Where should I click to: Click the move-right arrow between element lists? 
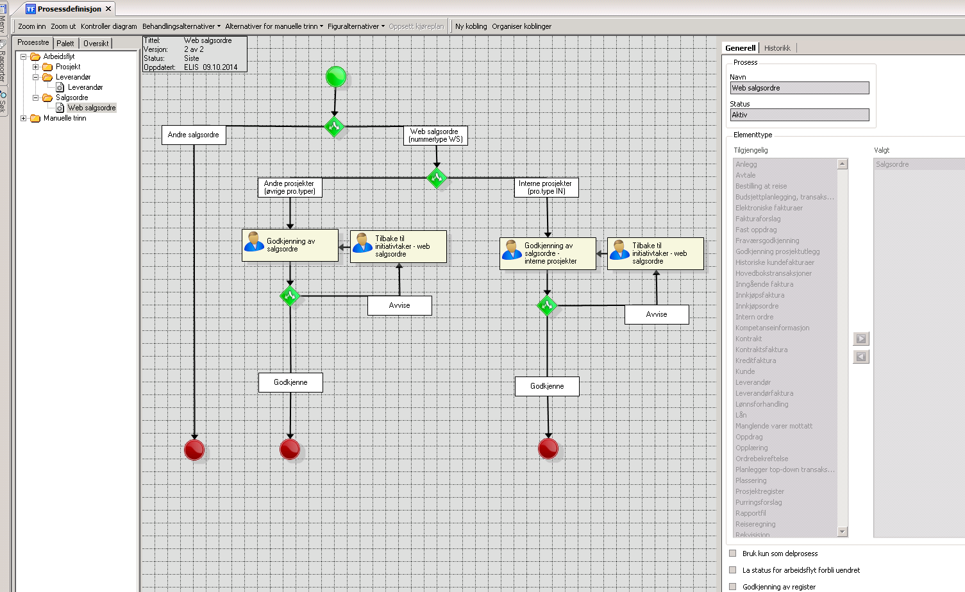pyautogui.click(x=861, y=339)
